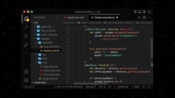Toggle primary side bar layout icon
The image size is (175, 98).
tap(136, 12)
